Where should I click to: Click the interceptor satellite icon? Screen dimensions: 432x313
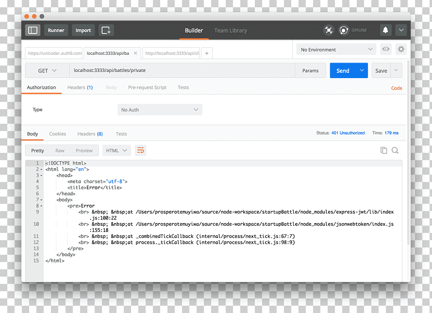tap(329, 30)
